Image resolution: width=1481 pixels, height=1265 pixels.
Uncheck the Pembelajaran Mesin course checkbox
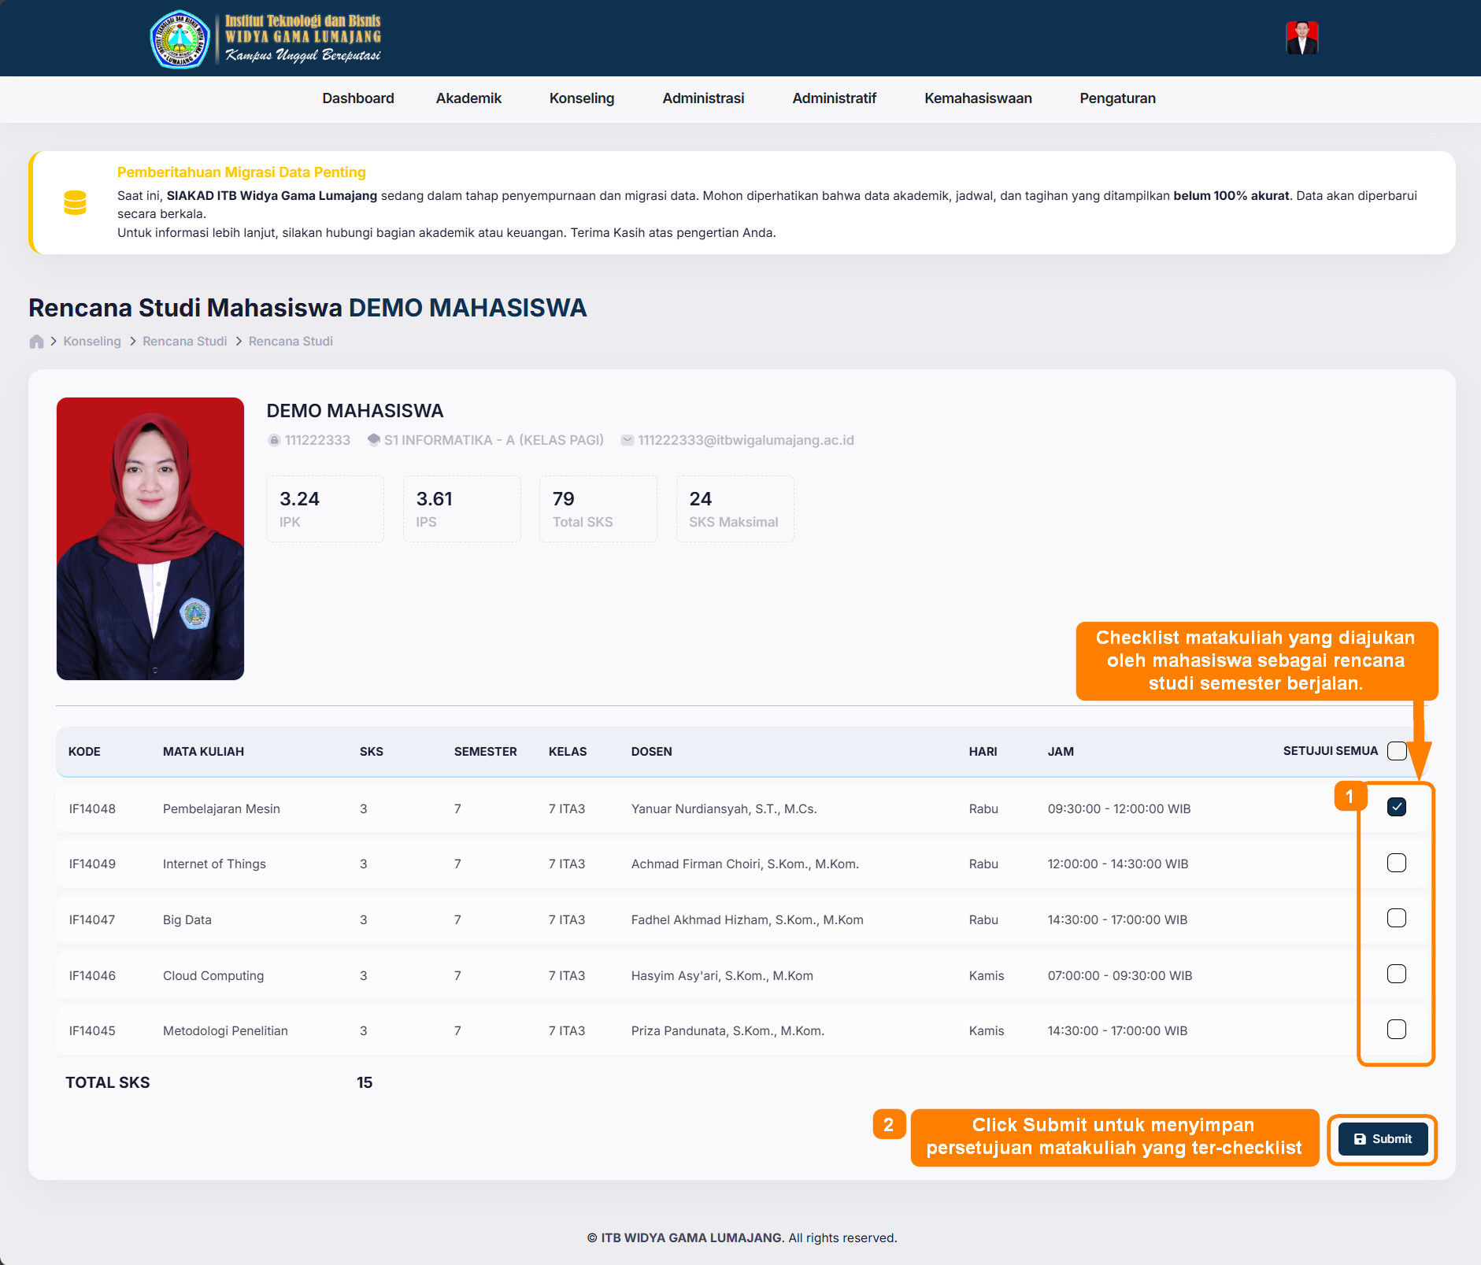1396,808
